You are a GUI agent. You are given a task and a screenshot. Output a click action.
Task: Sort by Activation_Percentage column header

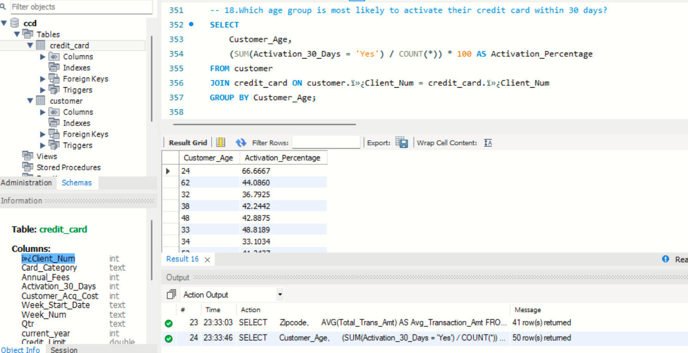(283, 158)
